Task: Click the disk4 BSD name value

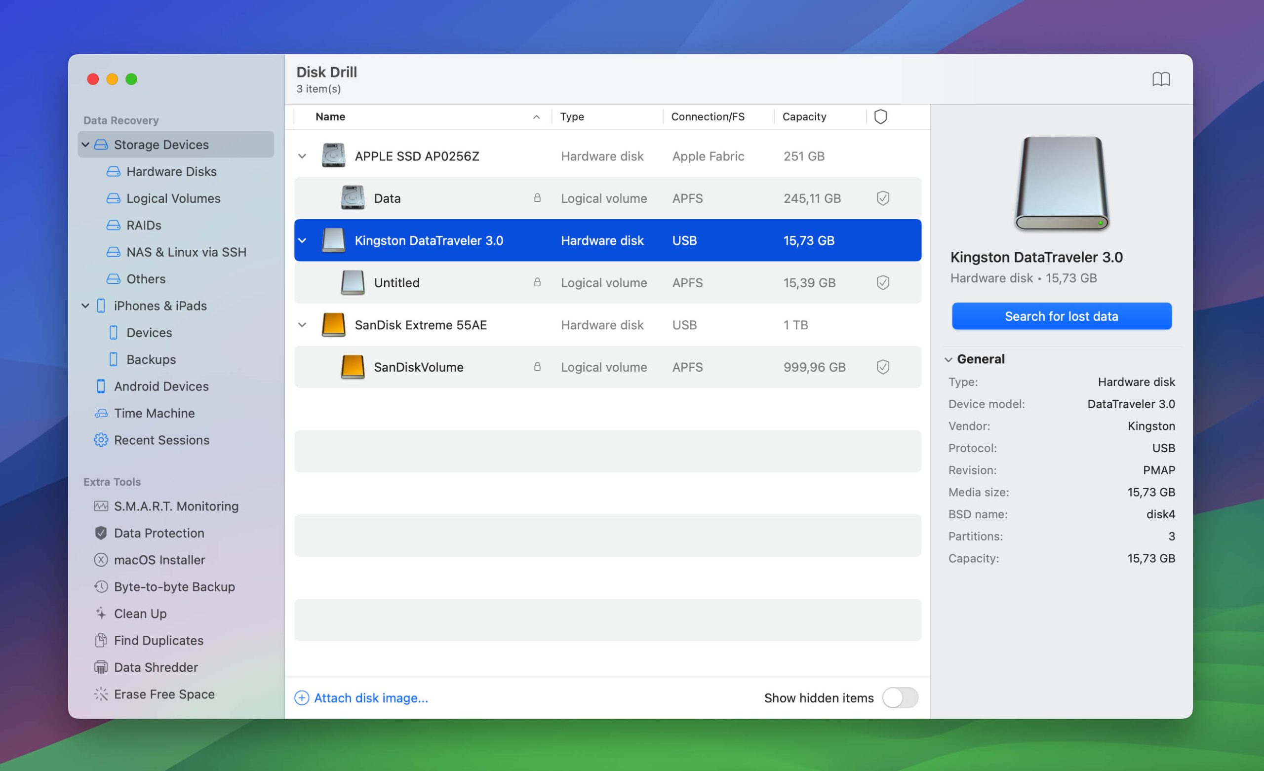Action: click(1160, 514)
